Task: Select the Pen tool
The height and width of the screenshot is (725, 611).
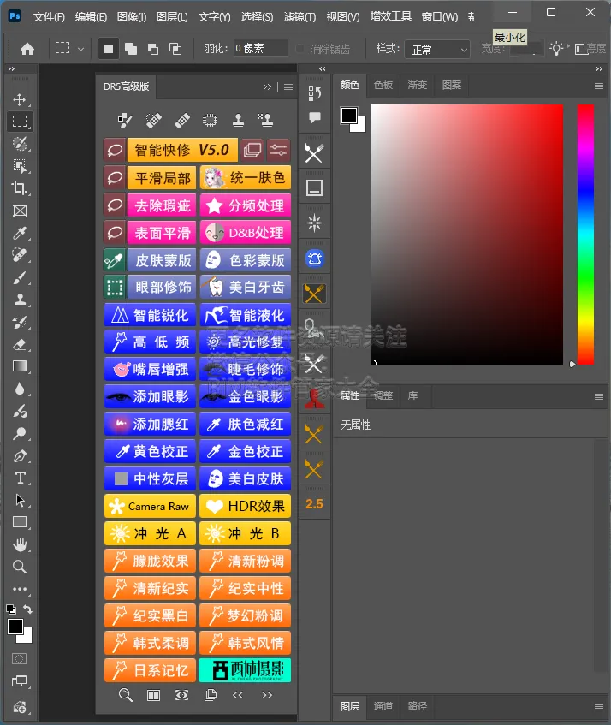Action: [20, 456]
